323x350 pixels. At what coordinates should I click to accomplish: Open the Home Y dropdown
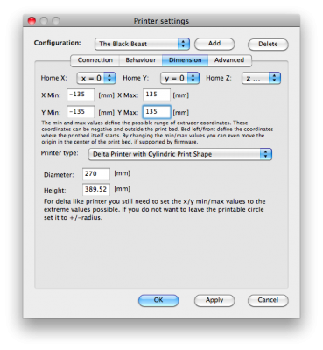(179, 78)
